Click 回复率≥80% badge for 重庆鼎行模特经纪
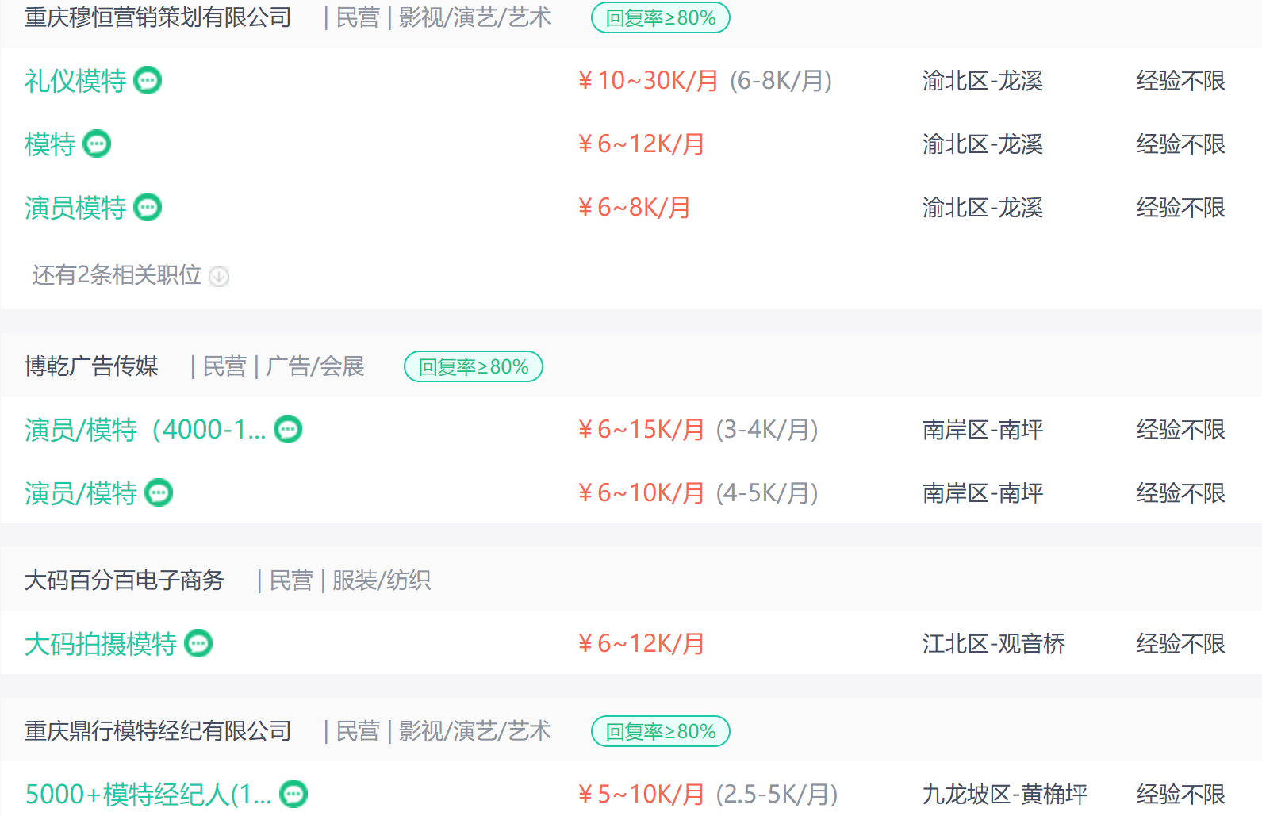1262x816 pixels. (x=661, y=731)
